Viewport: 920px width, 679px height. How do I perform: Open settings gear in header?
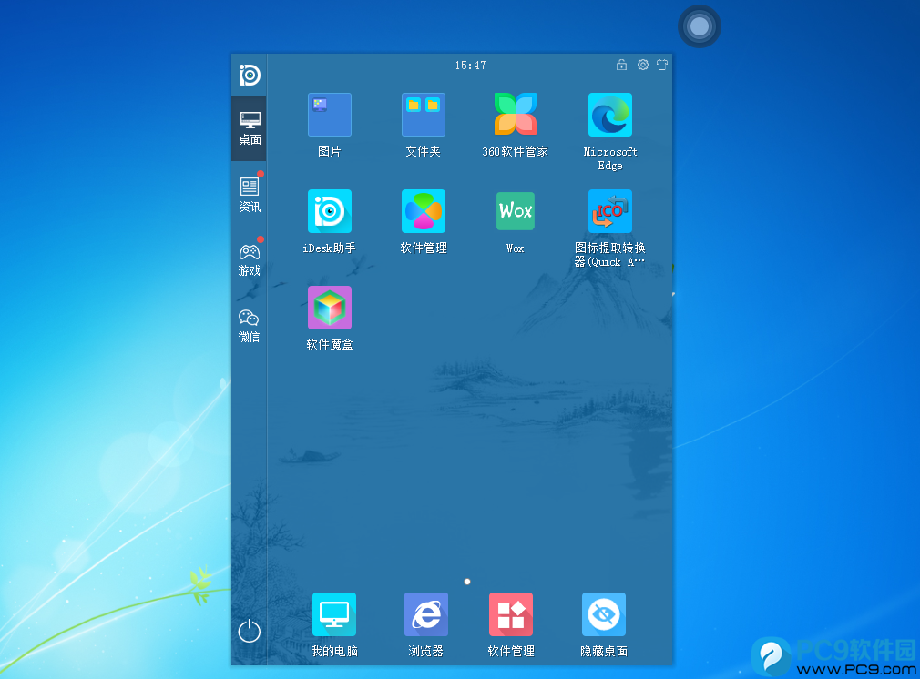(x=643, y=65)
